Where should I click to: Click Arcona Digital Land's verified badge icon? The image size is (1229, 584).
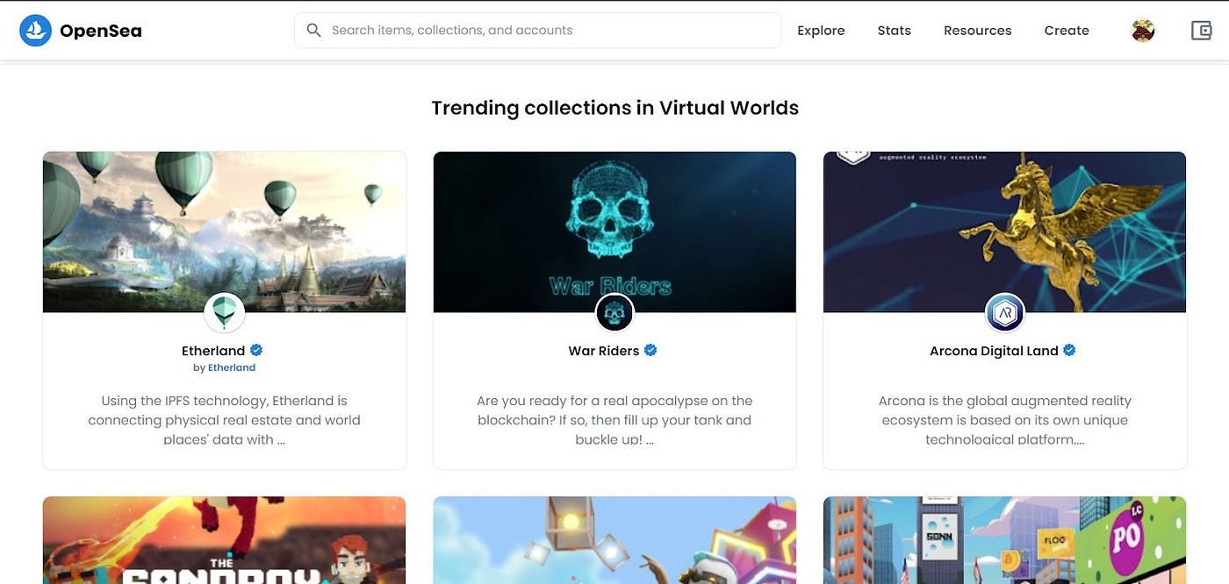tap(1069, 350)
